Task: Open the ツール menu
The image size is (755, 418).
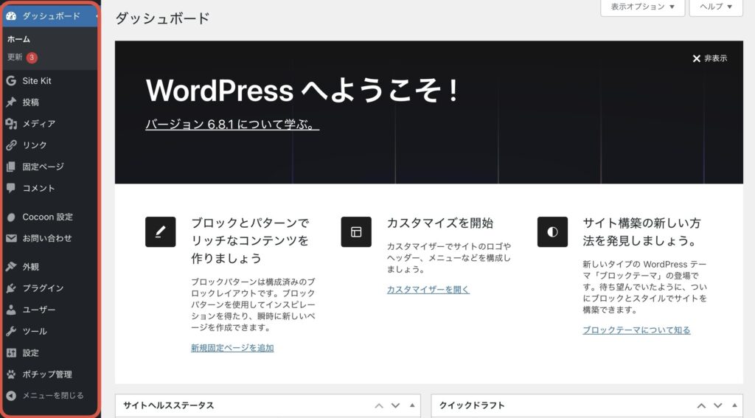Action: pyautogui.click(x=50, y=331)
